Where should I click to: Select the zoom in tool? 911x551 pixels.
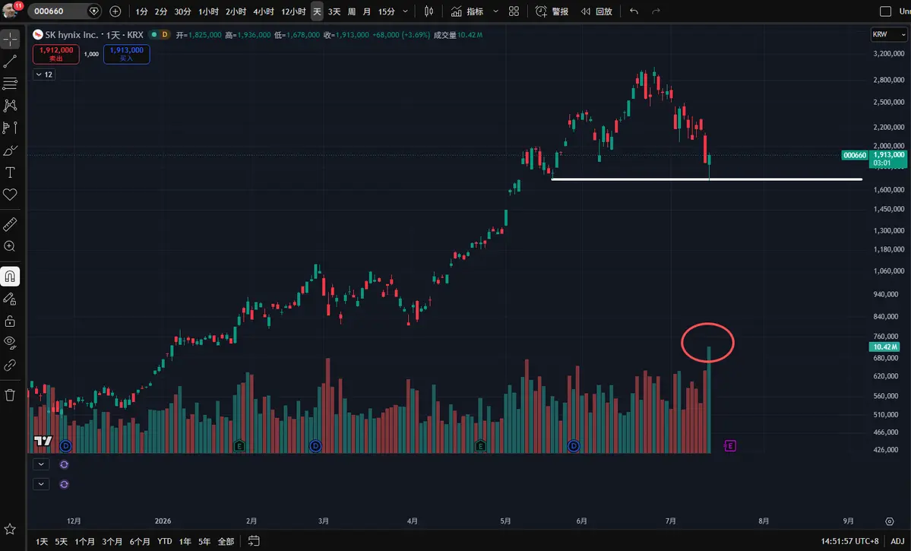point(10,246)
